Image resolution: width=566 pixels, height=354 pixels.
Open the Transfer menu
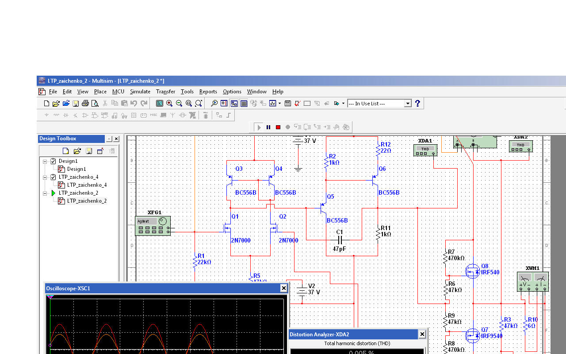click(x=166, y=92)
